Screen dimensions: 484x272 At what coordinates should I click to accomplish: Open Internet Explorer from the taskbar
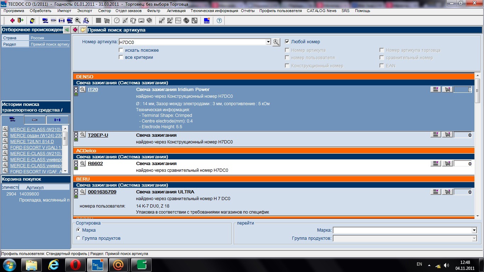(x=54, y=264)
